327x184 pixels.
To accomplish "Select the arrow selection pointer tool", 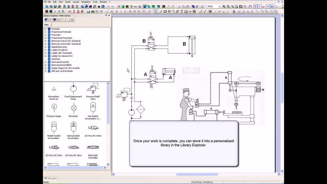I will [156, 11].
